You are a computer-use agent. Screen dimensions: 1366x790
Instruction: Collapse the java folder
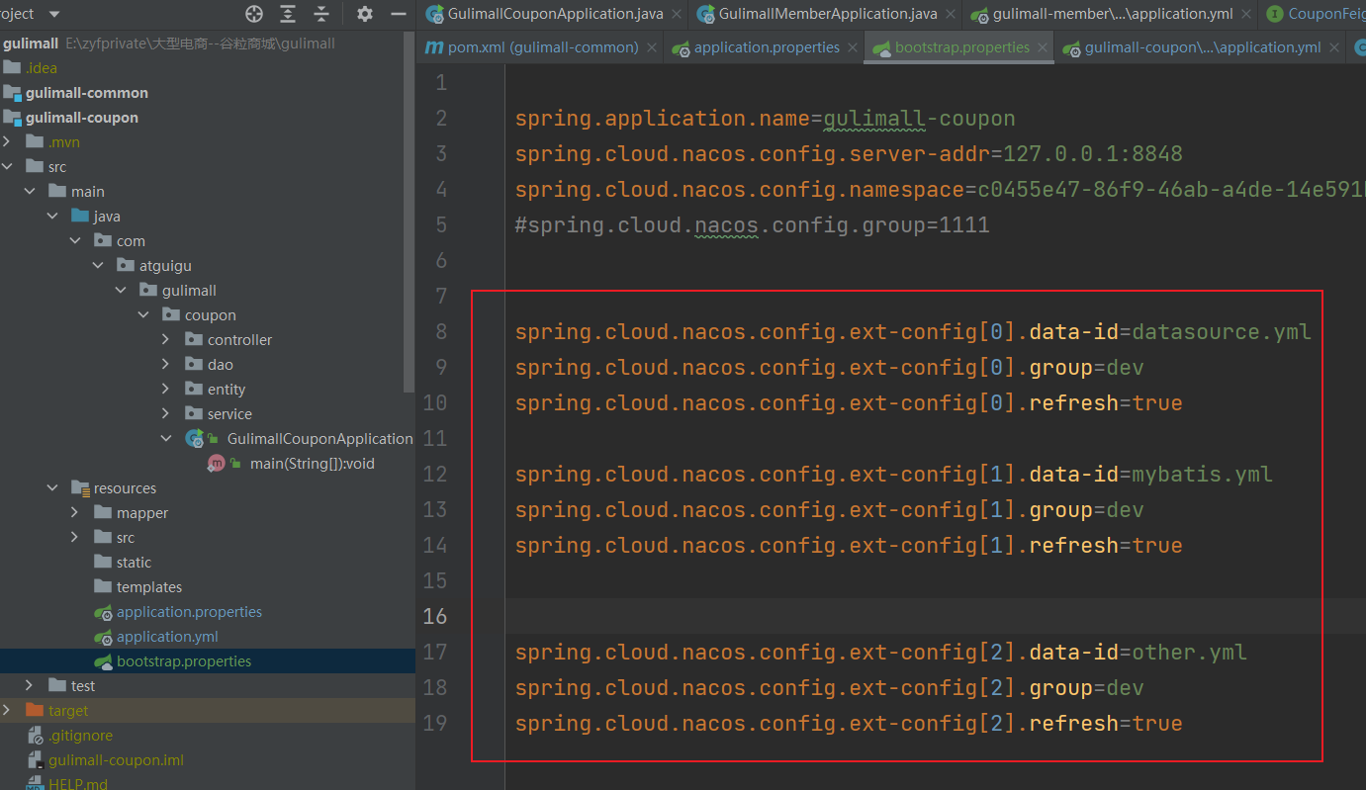point(52,217)
